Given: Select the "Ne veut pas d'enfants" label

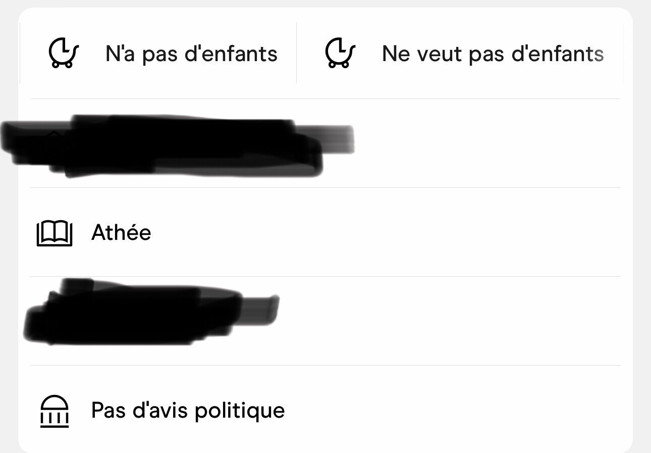Looking at the screenshot, I should [493, 54].
